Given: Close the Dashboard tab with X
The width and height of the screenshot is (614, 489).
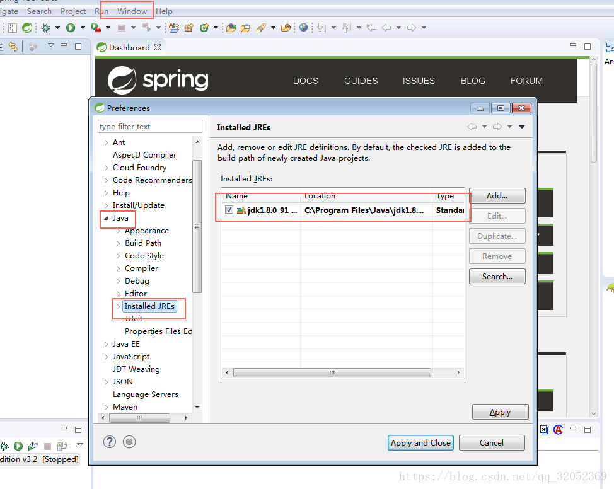Looking at the screenshot, I should pyautogui.click(x=158, y=47).
